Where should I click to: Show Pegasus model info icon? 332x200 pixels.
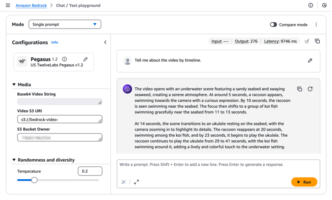65,59
